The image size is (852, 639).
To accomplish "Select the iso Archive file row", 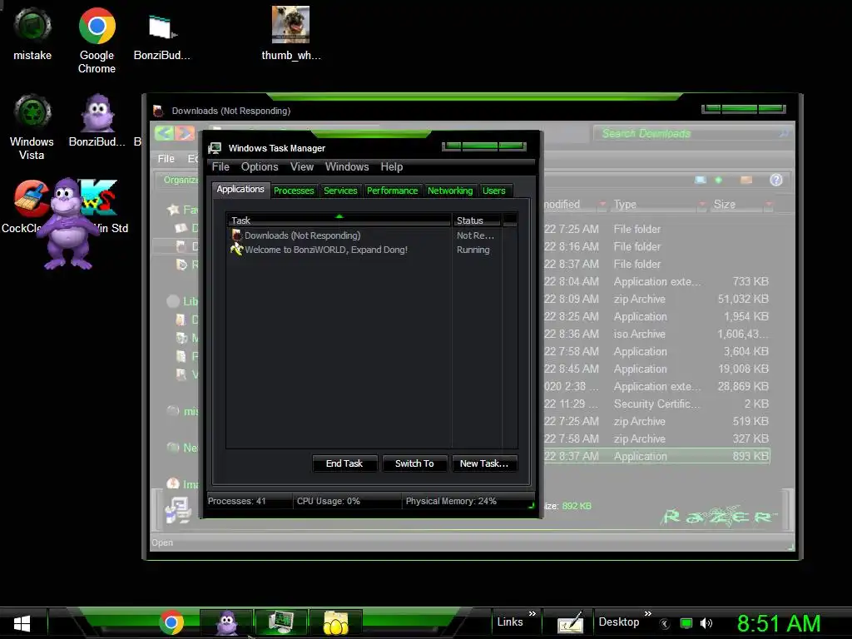I will pos(656,334).
